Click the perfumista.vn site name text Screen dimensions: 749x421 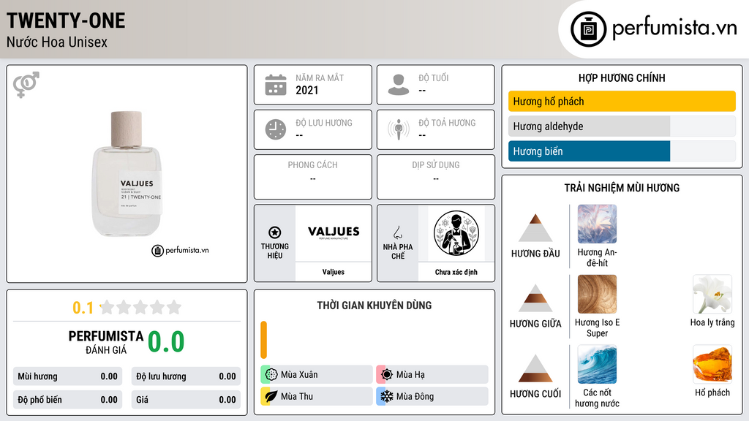[674, 28]
